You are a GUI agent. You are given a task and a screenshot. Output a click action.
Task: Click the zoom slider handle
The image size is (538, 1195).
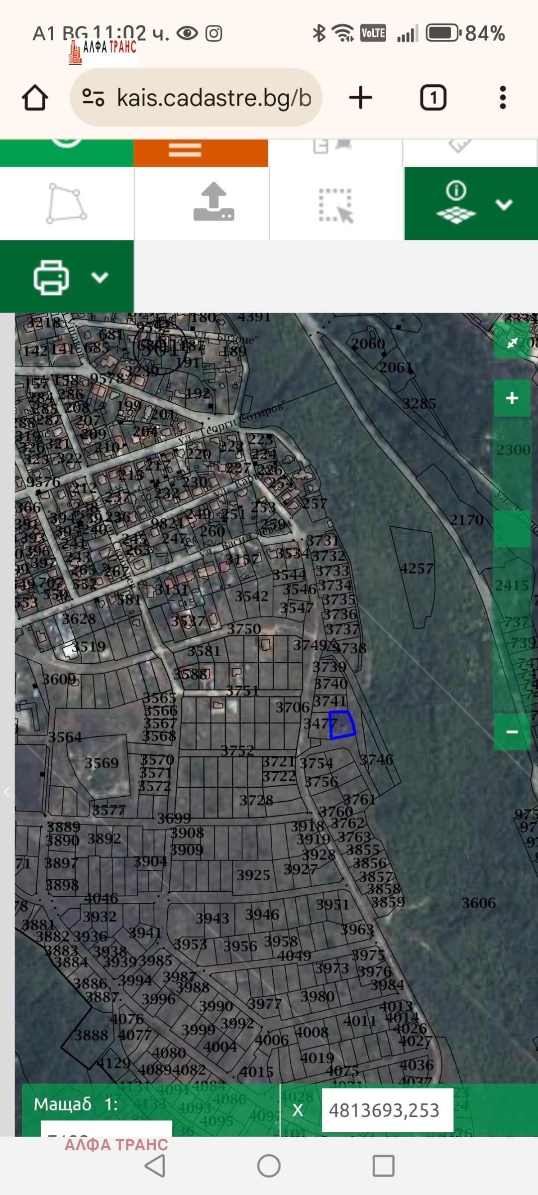[512, 529]
